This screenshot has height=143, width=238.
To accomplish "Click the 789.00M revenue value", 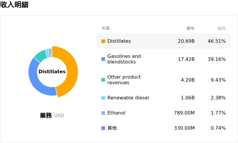I will click(184, 113).
